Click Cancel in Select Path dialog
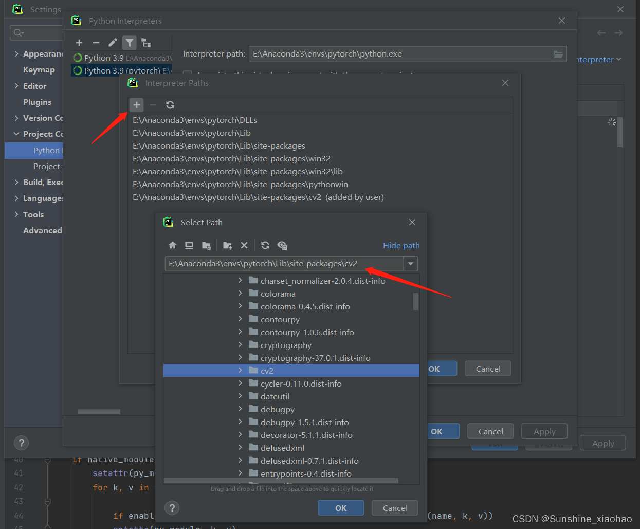640x529 pixels. tap(395, 508)
